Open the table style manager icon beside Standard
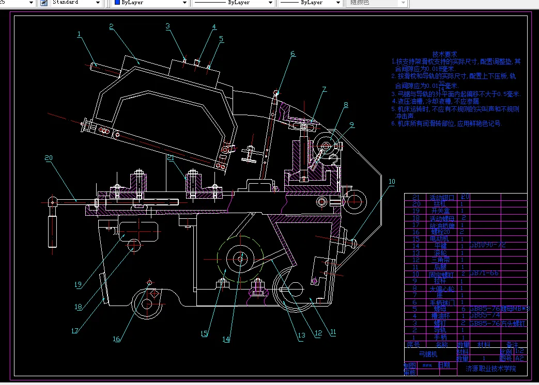 44,3
